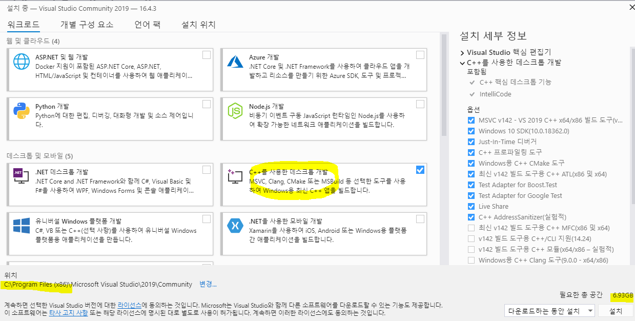
Task: Open the 타사 고지 사항 link
Action: (x=68, y=312)
